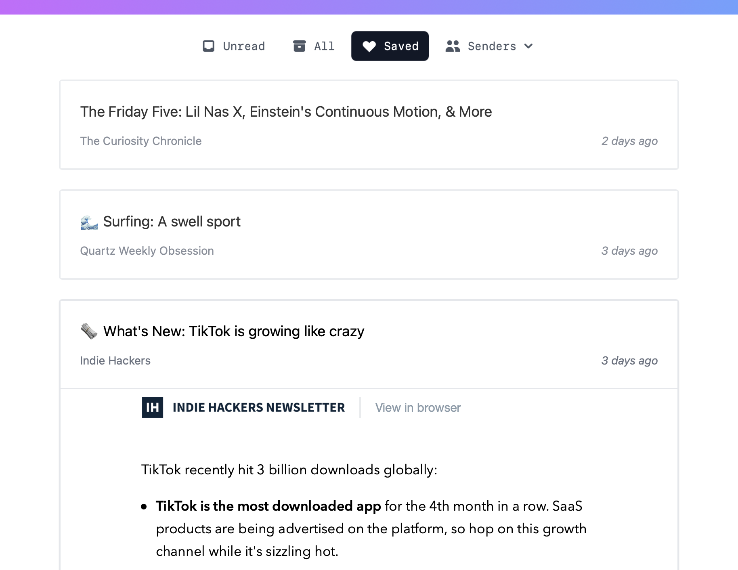Click the Indie Hackers Newsletter heading

259,408
